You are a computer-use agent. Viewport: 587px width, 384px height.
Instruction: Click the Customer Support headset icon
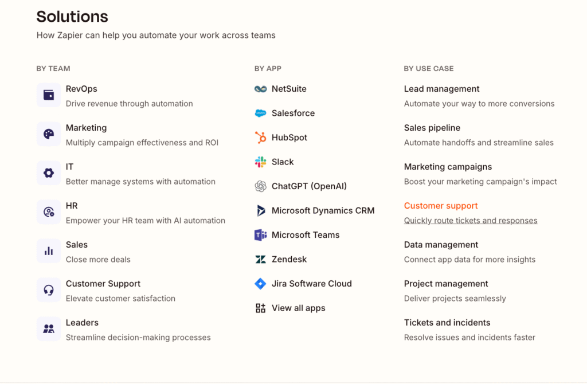(49, 290)
